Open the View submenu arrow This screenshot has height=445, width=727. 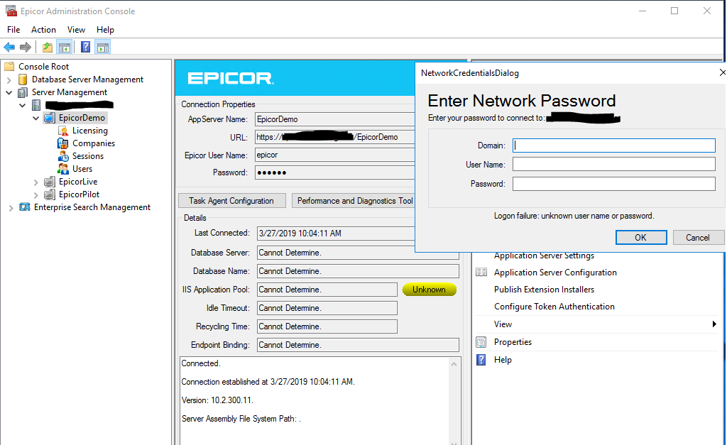714,324
